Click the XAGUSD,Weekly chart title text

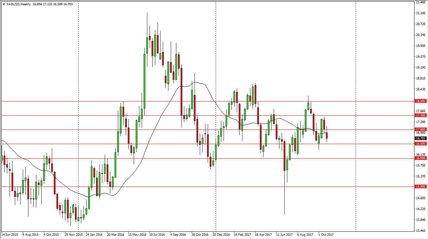pos(18,5)
